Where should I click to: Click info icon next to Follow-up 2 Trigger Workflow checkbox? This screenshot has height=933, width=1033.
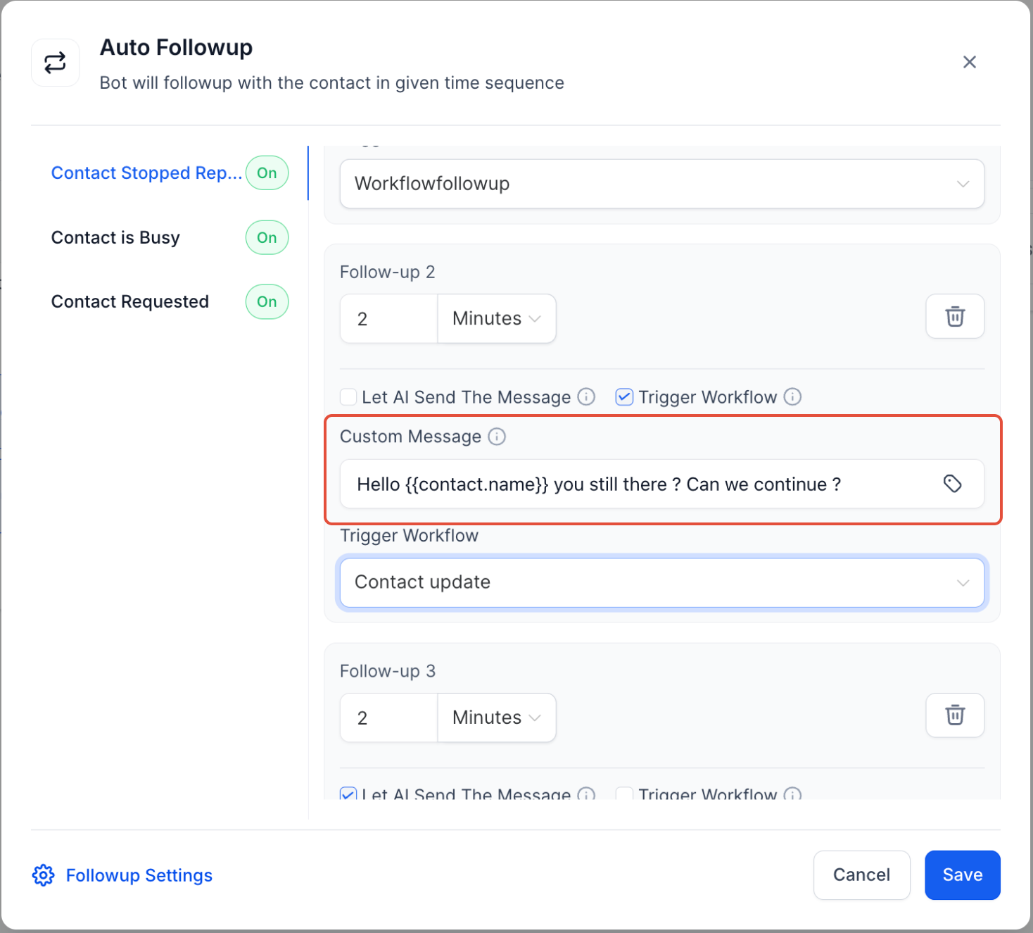(x=792, y=397)
